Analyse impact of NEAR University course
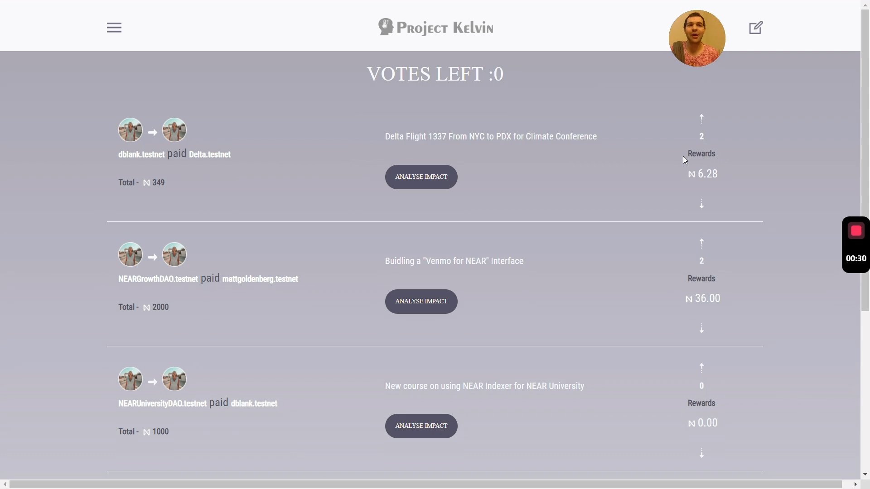This screenshot has height=489, width=870. coord(421,426)
